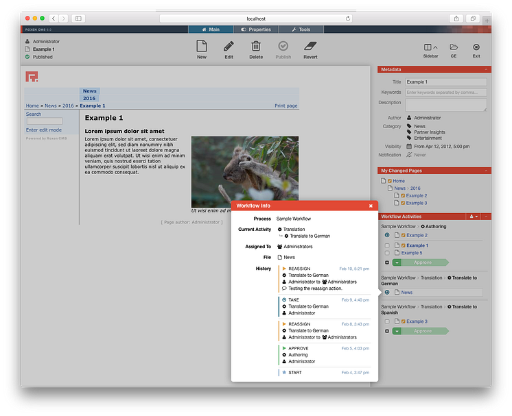512x416 pixels.
Task: Click the Exit icon
Action: coord(476,47)
